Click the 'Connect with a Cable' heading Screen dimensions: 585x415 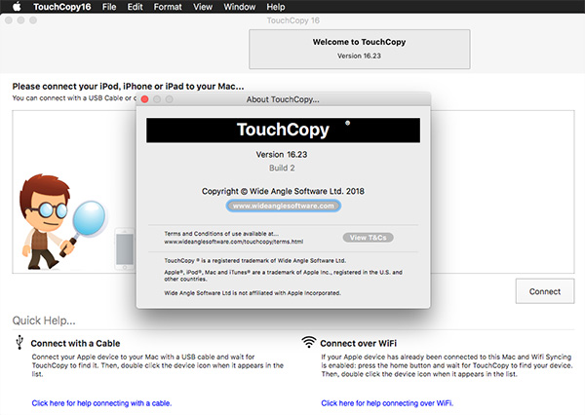click(x=75, y=343)
